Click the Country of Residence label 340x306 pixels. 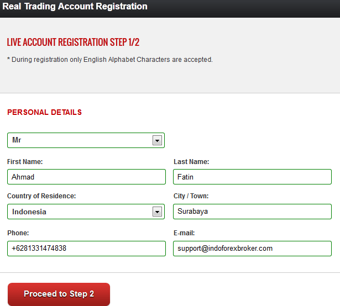click(41, 196)
